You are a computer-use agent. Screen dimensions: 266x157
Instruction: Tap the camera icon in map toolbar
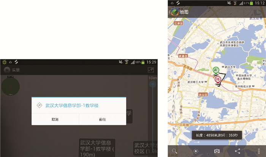[217, 151]
